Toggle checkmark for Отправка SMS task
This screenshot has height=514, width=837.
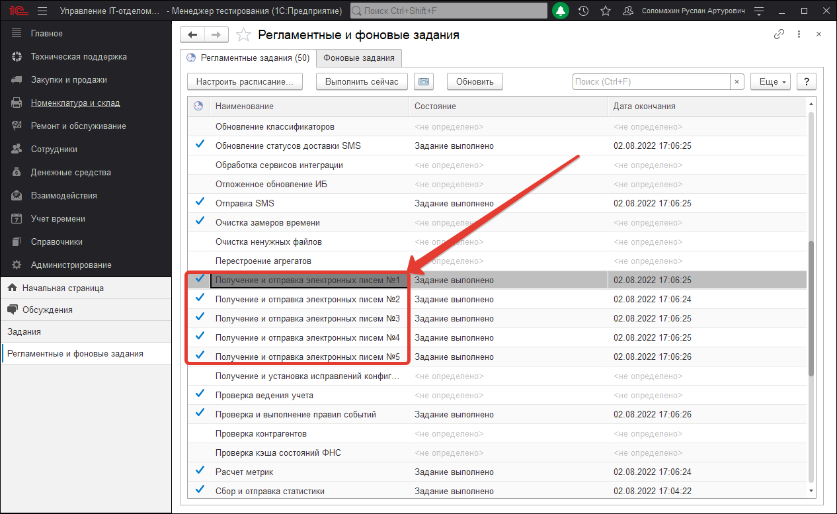click(x=200, y=202)
